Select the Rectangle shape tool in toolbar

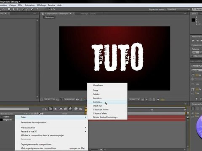click(9, 9)
